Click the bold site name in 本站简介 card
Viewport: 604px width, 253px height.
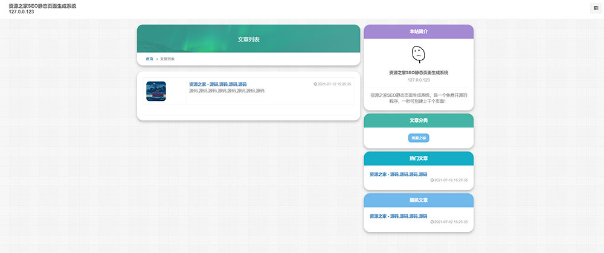(x=419, y=72)
